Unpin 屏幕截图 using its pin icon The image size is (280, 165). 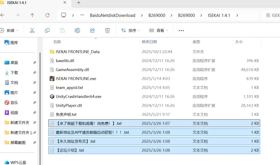click(x=35, y=143)
